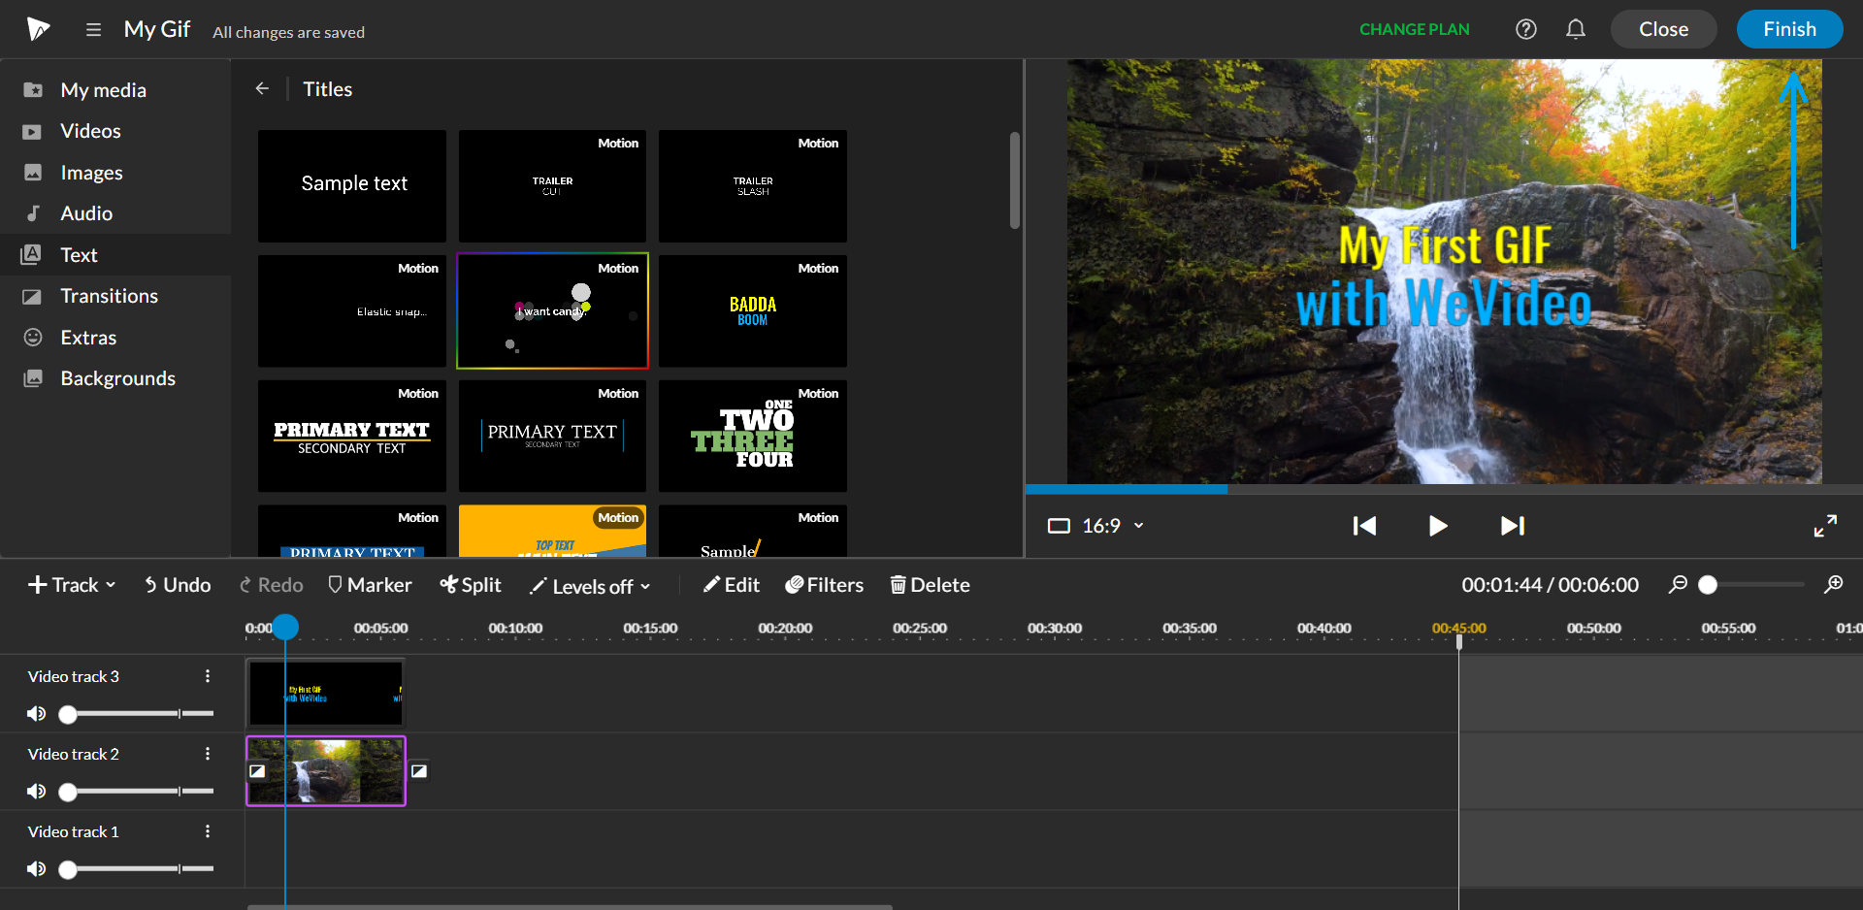Image resolution: width=1863 pixels, height=910 pixels.
Task: Select the Trailer Slash title
Action: 753,186
